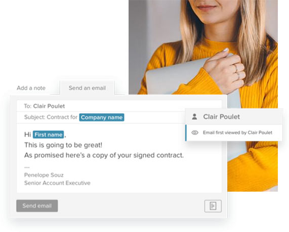289x232 pixels.
Task: Click the signed contract sentence in body
Action: click(104, 155)
